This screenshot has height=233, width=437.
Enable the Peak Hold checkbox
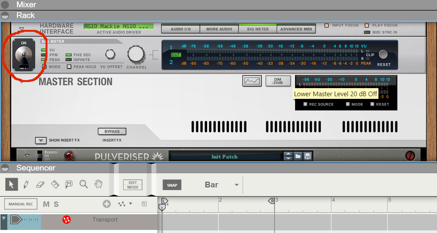(70, 66)
